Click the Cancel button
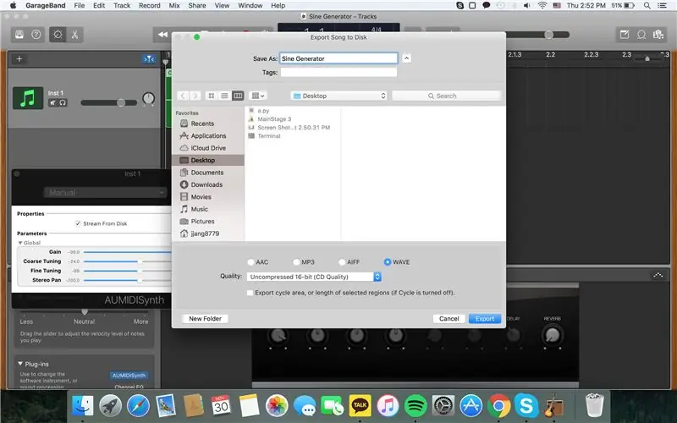This screenshot has height=423, width=677. pyautogui.click(x=449, y=319)
